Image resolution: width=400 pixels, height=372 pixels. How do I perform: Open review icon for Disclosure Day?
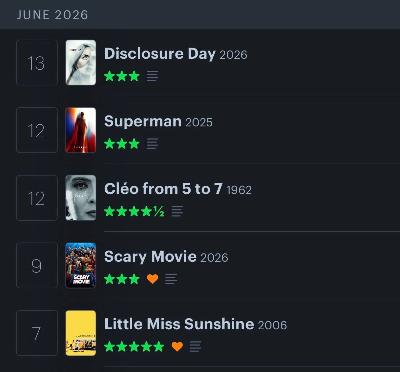point(152,76)
